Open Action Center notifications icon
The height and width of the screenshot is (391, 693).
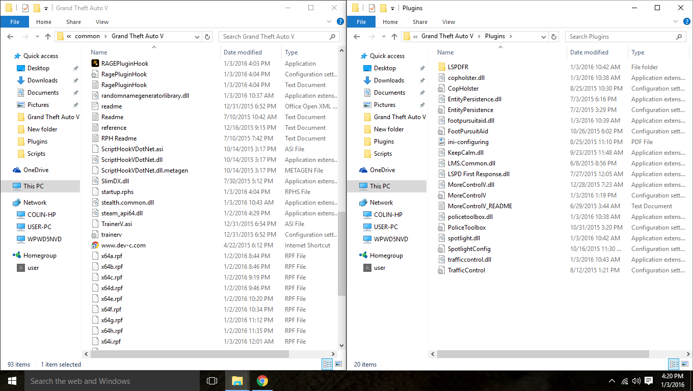tap(649, 381)
